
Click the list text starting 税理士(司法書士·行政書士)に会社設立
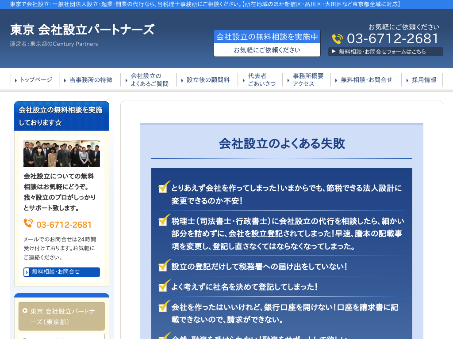(288, 234)
